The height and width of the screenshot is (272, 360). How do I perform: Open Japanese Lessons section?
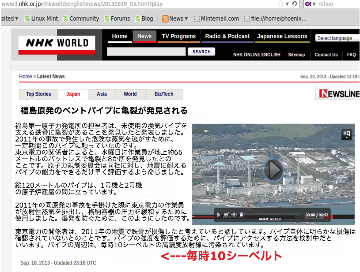282,36
